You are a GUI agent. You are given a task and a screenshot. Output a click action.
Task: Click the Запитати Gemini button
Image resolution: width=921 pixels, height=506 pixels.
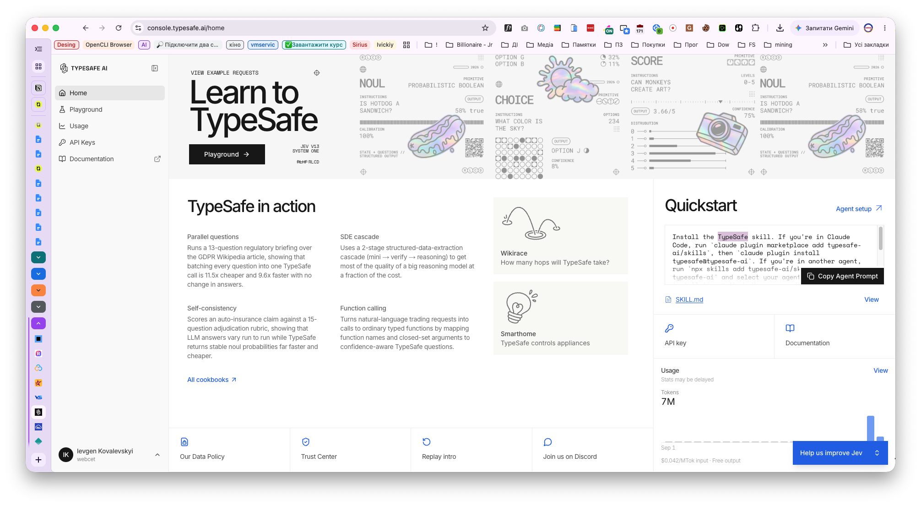point(824,28)
